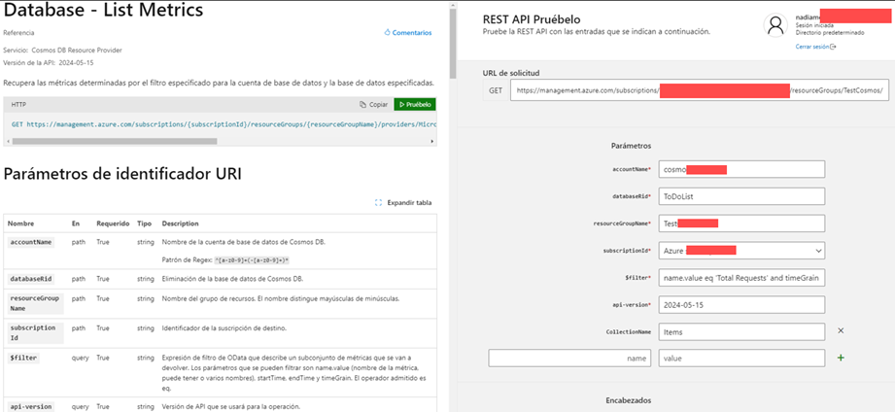Click the user account avatar icon

[x=775, y=26]
